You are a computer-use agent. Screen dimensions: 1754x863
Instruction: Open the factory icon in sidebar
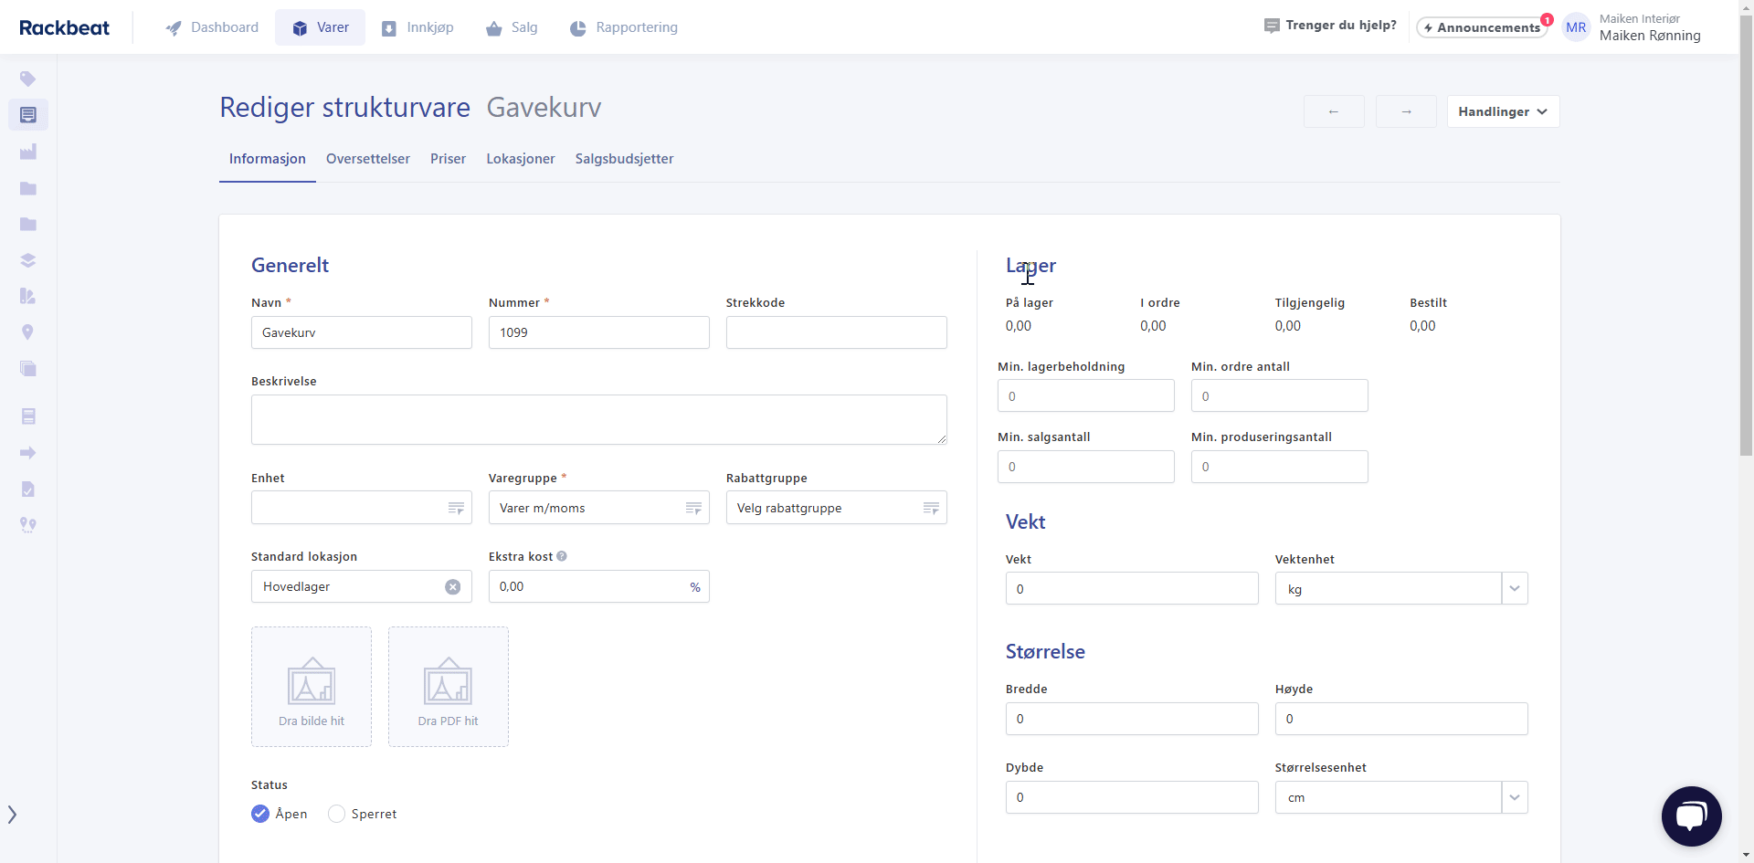click(27, 152)
